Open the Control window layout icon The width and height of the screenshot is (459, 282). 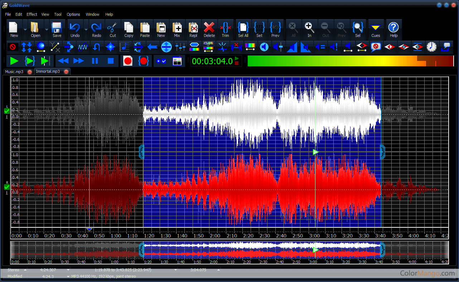coord(177,61)
